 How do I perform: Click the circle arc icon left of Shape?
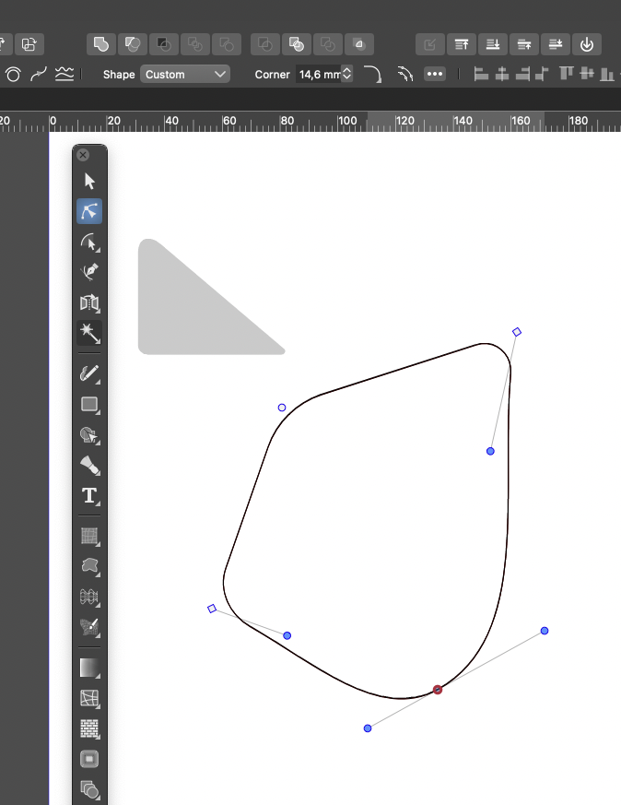click(13, 75)
